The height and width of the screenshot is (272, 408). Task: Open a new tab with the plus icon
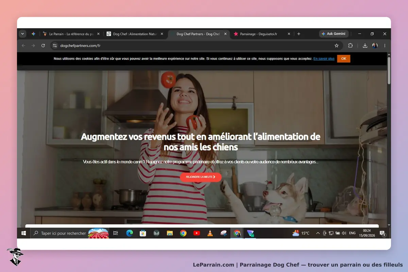click(x=299, y=34)
